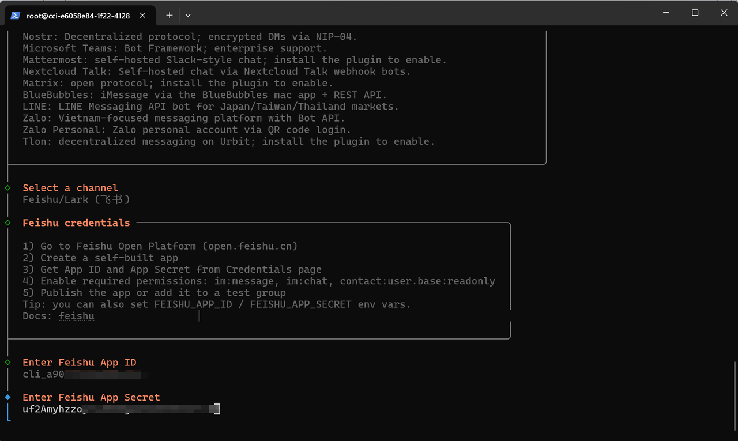The height and width of the screenshot is (441, 738).
Task: Click the blinking cursor after "Docs: feishu"
Action: (199, 315)
